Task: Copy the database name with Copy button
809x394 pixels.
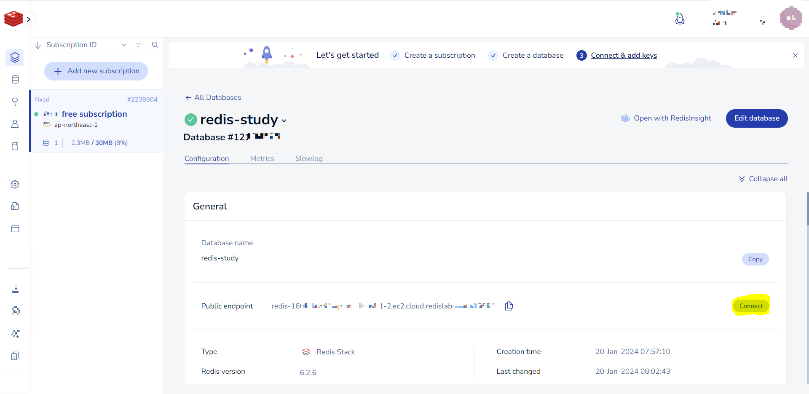Action: (x=755, y=259)
